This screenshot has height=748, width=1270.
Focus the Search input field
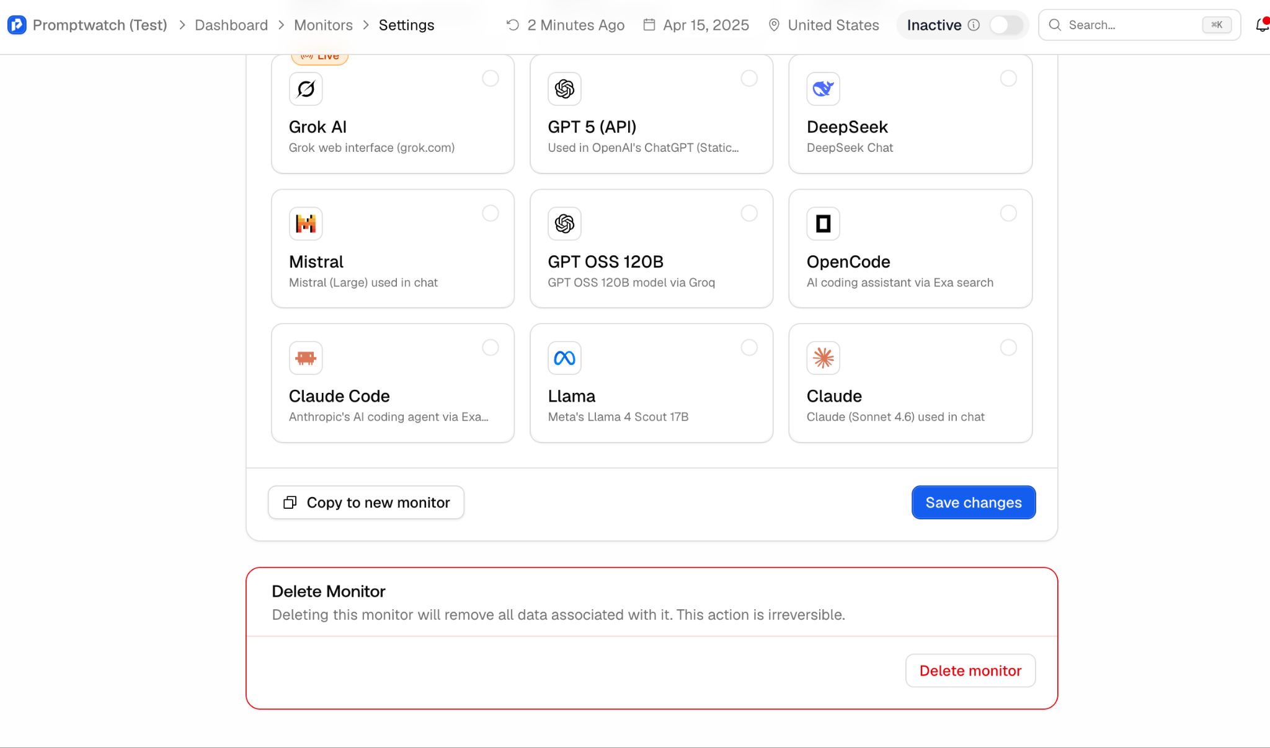(x=1139, y=25)
